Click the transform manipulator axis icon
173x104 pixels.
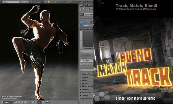point(1,102)
